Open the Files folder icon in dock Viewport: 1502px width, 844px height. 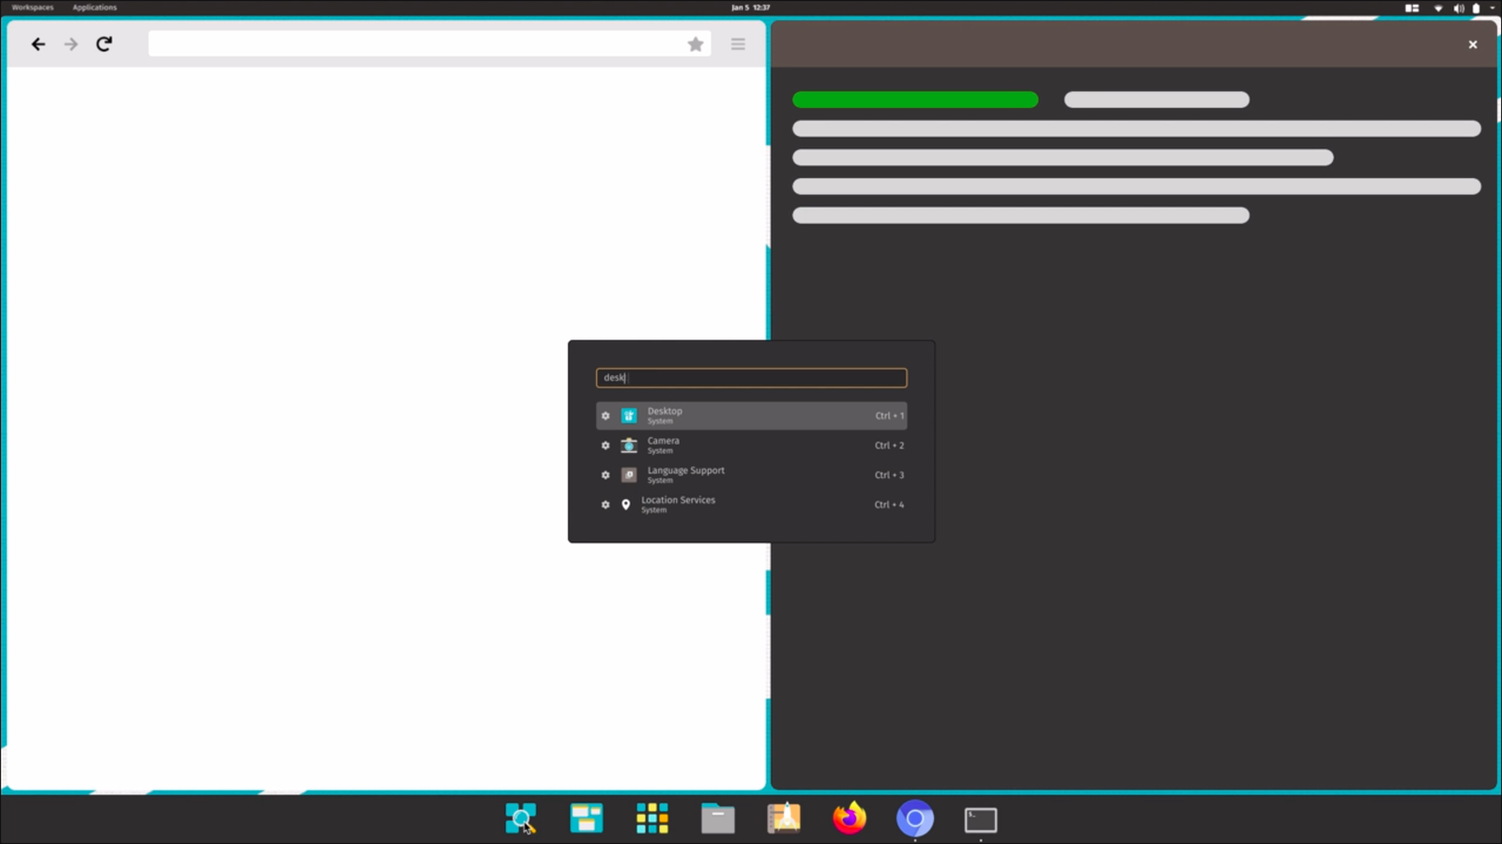(x=718, y=819)
